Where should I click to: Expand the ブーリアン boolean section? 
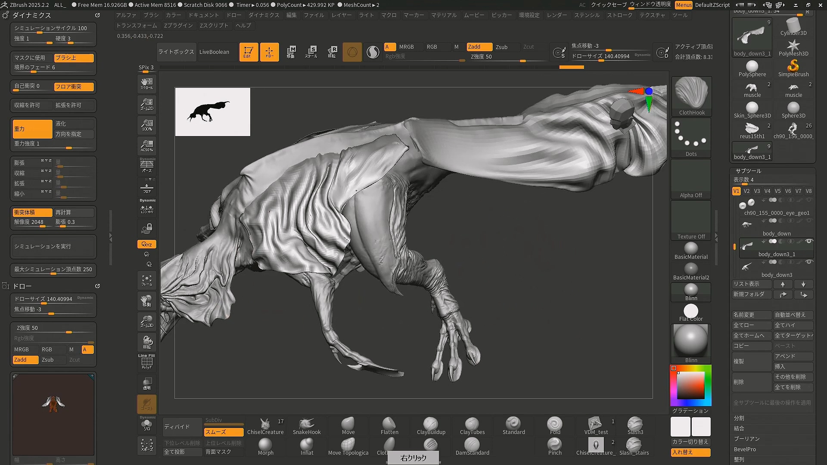coord(747,439)
